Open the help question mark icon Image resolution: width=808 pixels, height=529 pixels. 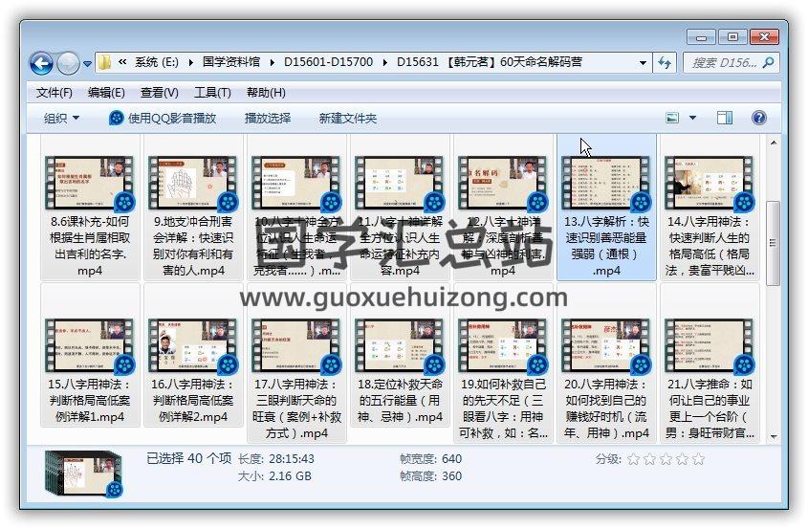[758, 118]
